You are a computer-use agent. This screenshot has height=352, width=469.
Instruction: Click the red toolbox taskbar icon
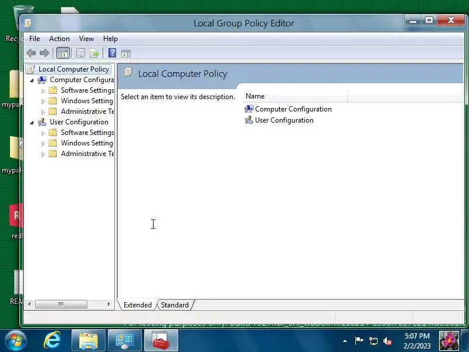click(161, 341)
